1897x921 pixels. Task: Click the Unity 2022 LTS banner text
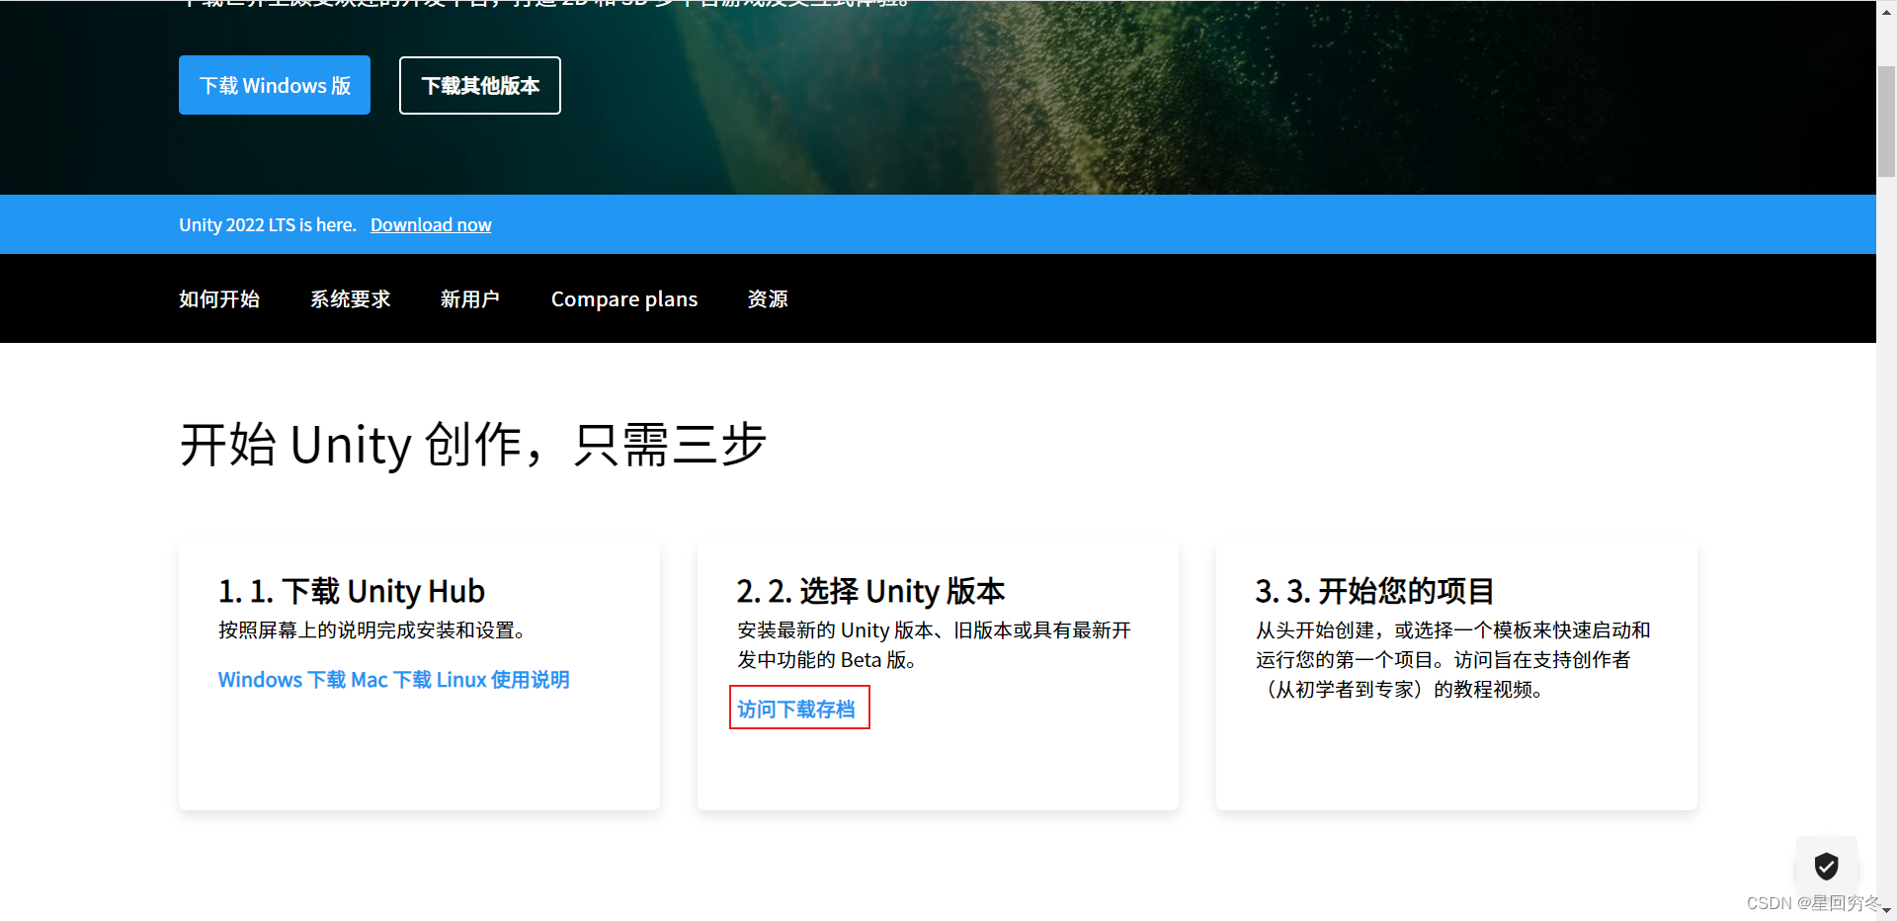268,224
